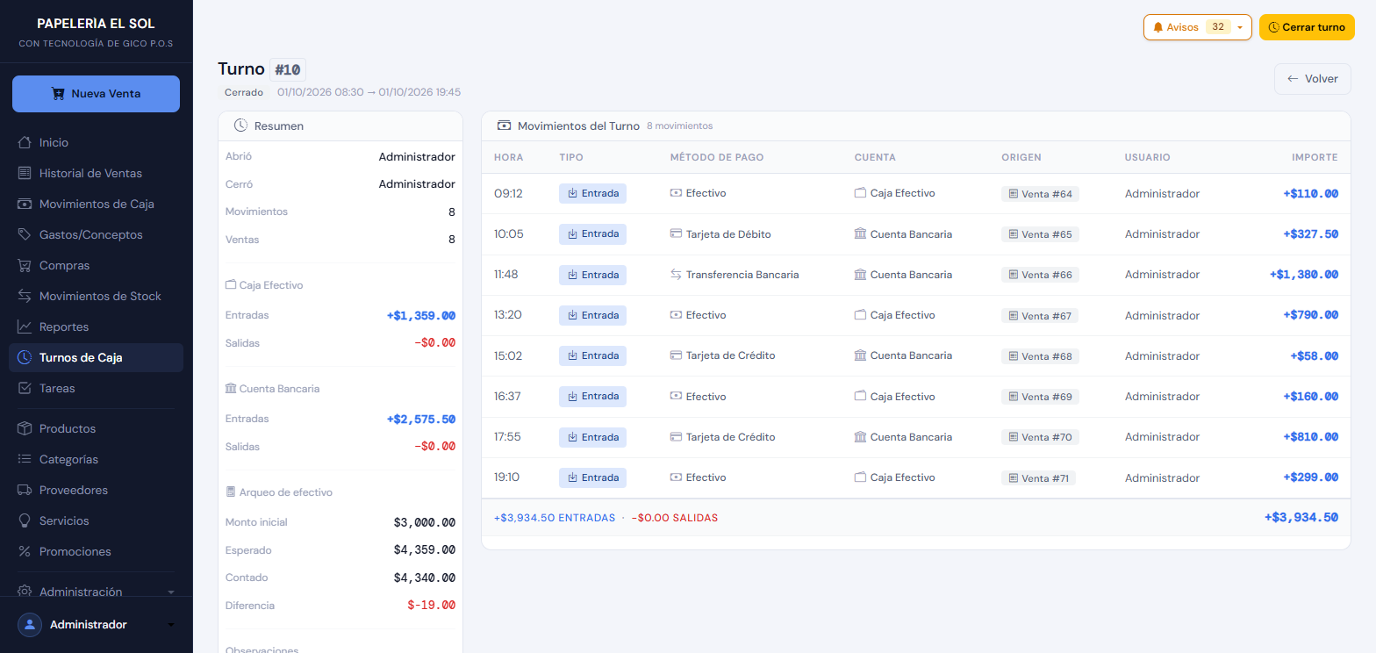Click the Entrada badge for 10:05

[592, 234]
